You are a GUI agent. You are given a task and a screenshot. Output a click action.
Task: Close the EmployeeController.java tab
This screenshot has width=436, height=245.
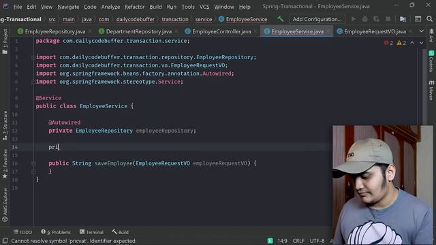point(255,31)
